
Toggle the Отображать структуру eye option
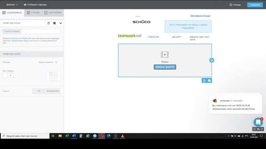[35, 5]
